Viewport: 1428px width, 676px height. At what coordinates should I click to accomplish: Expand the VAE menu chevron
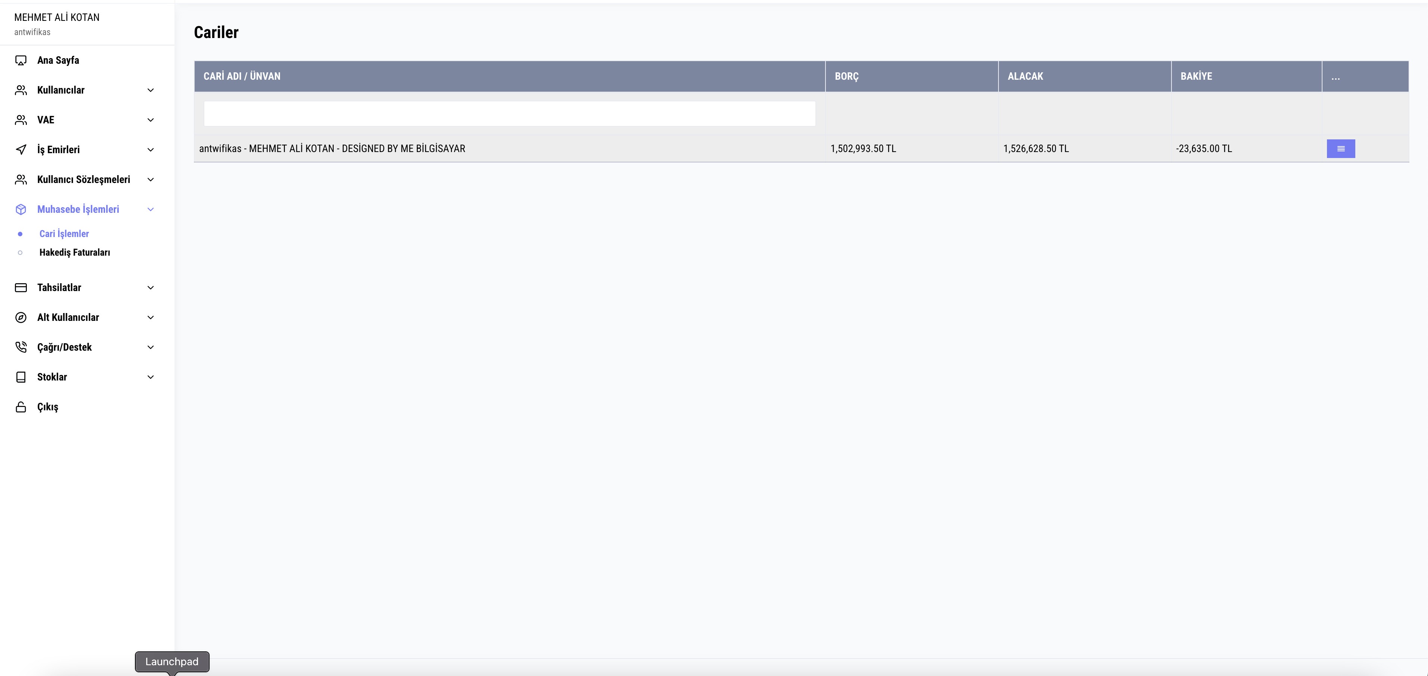point(150,120)
